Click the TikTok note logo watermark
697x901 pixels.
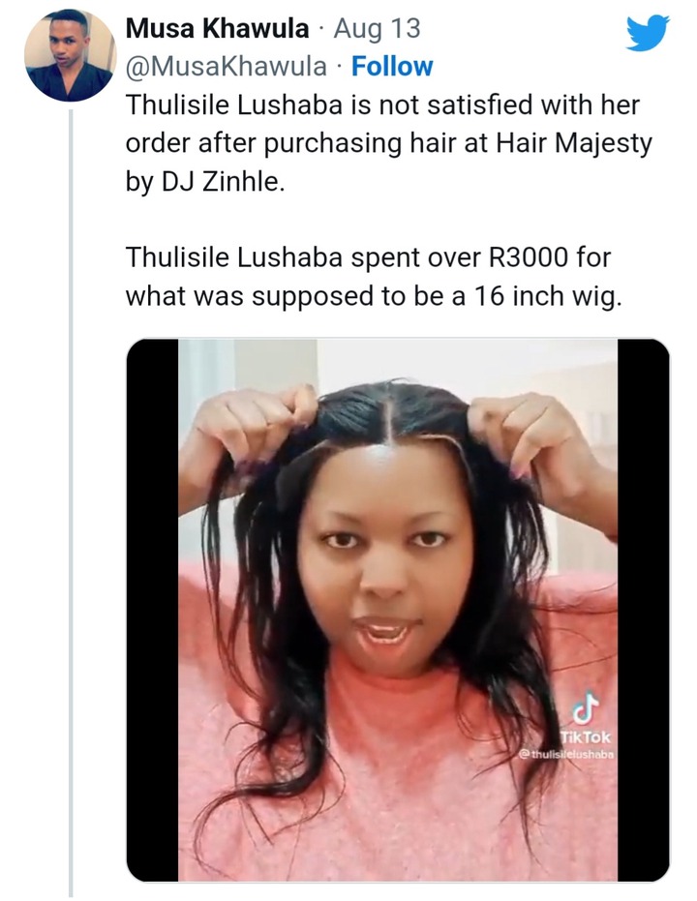click(586, 707)
